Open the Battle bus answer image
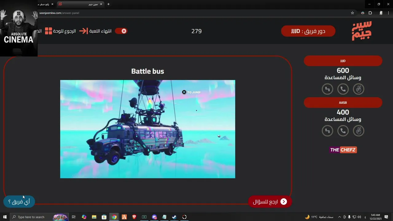This screenshot has width=393, height=221. (x=148, y=129)
